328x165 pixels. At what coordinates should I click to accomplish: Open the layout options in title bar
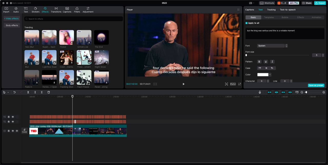[252, 3]
